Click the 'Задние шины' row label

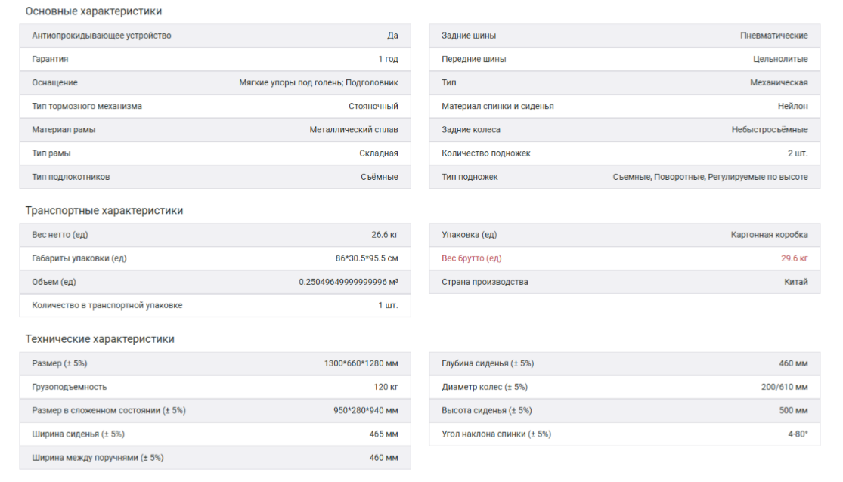point(469,36)
